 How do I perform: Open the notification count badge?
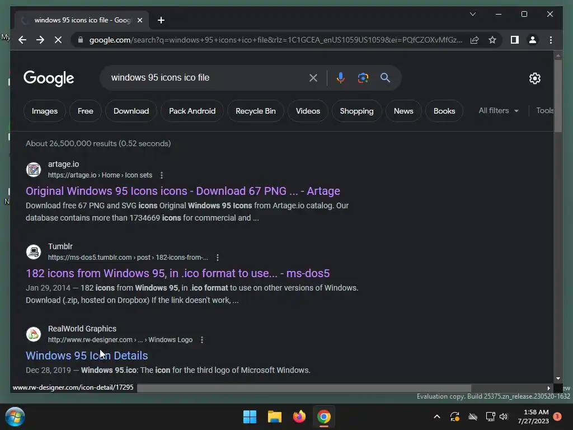557,417
